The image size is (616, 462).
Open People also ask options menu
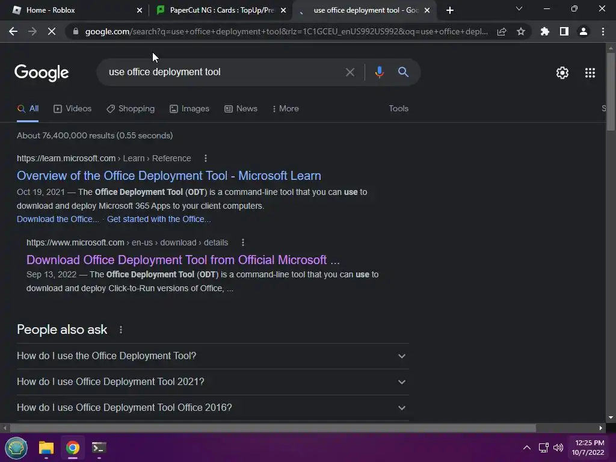(120, 330)
